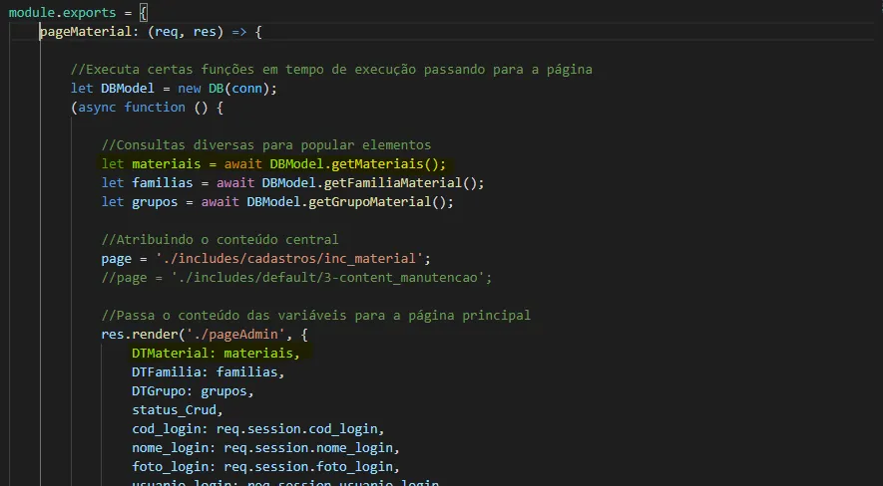The image size is (883, 486).
Task: Click the DTFamilia property key
Action: point(166,372)
